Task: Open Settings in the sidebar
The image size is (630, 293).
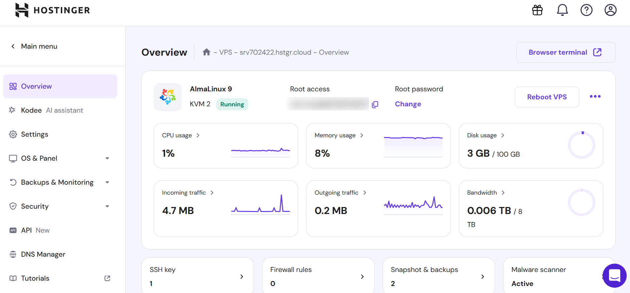Action: click(x=60, y=134)
